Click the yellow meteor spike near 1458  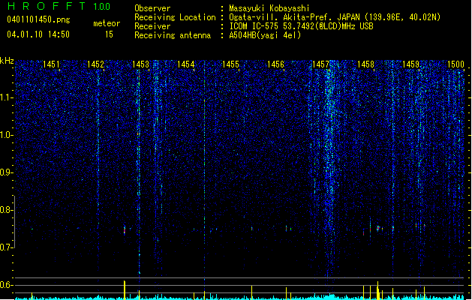(377, 290)
